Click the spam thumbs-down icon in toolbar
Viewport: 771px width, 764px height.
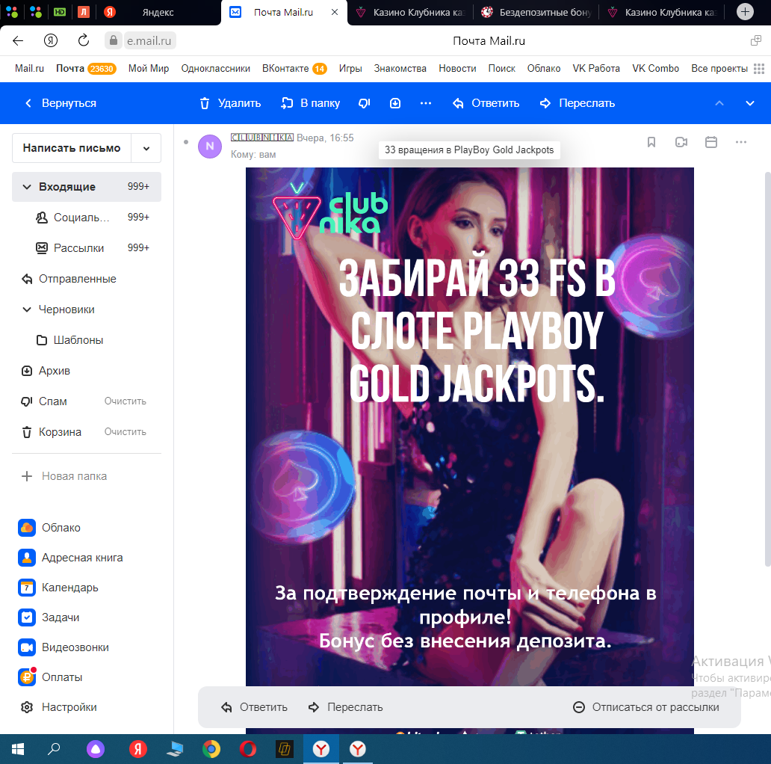click(x=365, y=103)
